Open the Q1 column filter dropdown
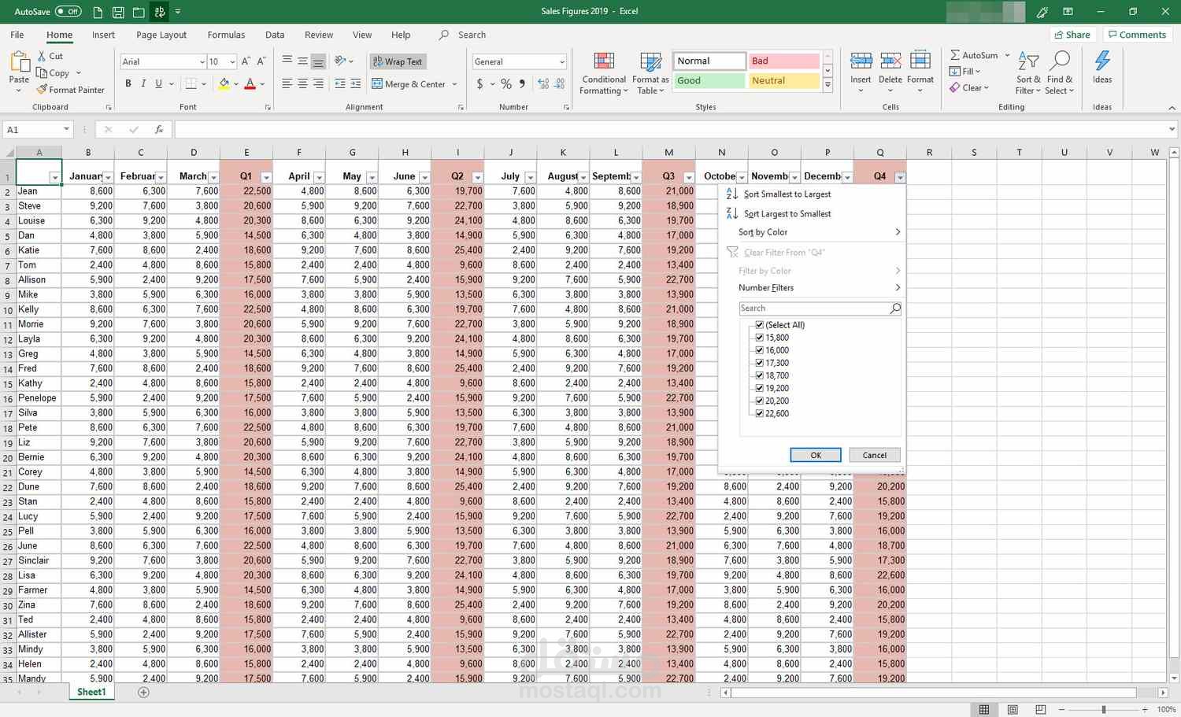 point(266,177)
